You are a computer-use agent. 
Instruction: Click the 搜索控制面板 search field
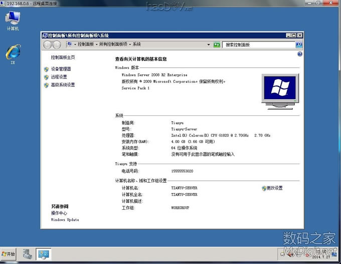pyautogui.click(x=258, y=45)
